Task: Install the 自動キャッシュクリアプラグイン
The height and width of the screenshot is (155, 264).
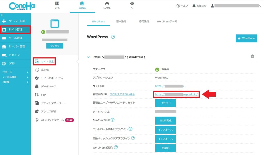Action: [166, 139]
